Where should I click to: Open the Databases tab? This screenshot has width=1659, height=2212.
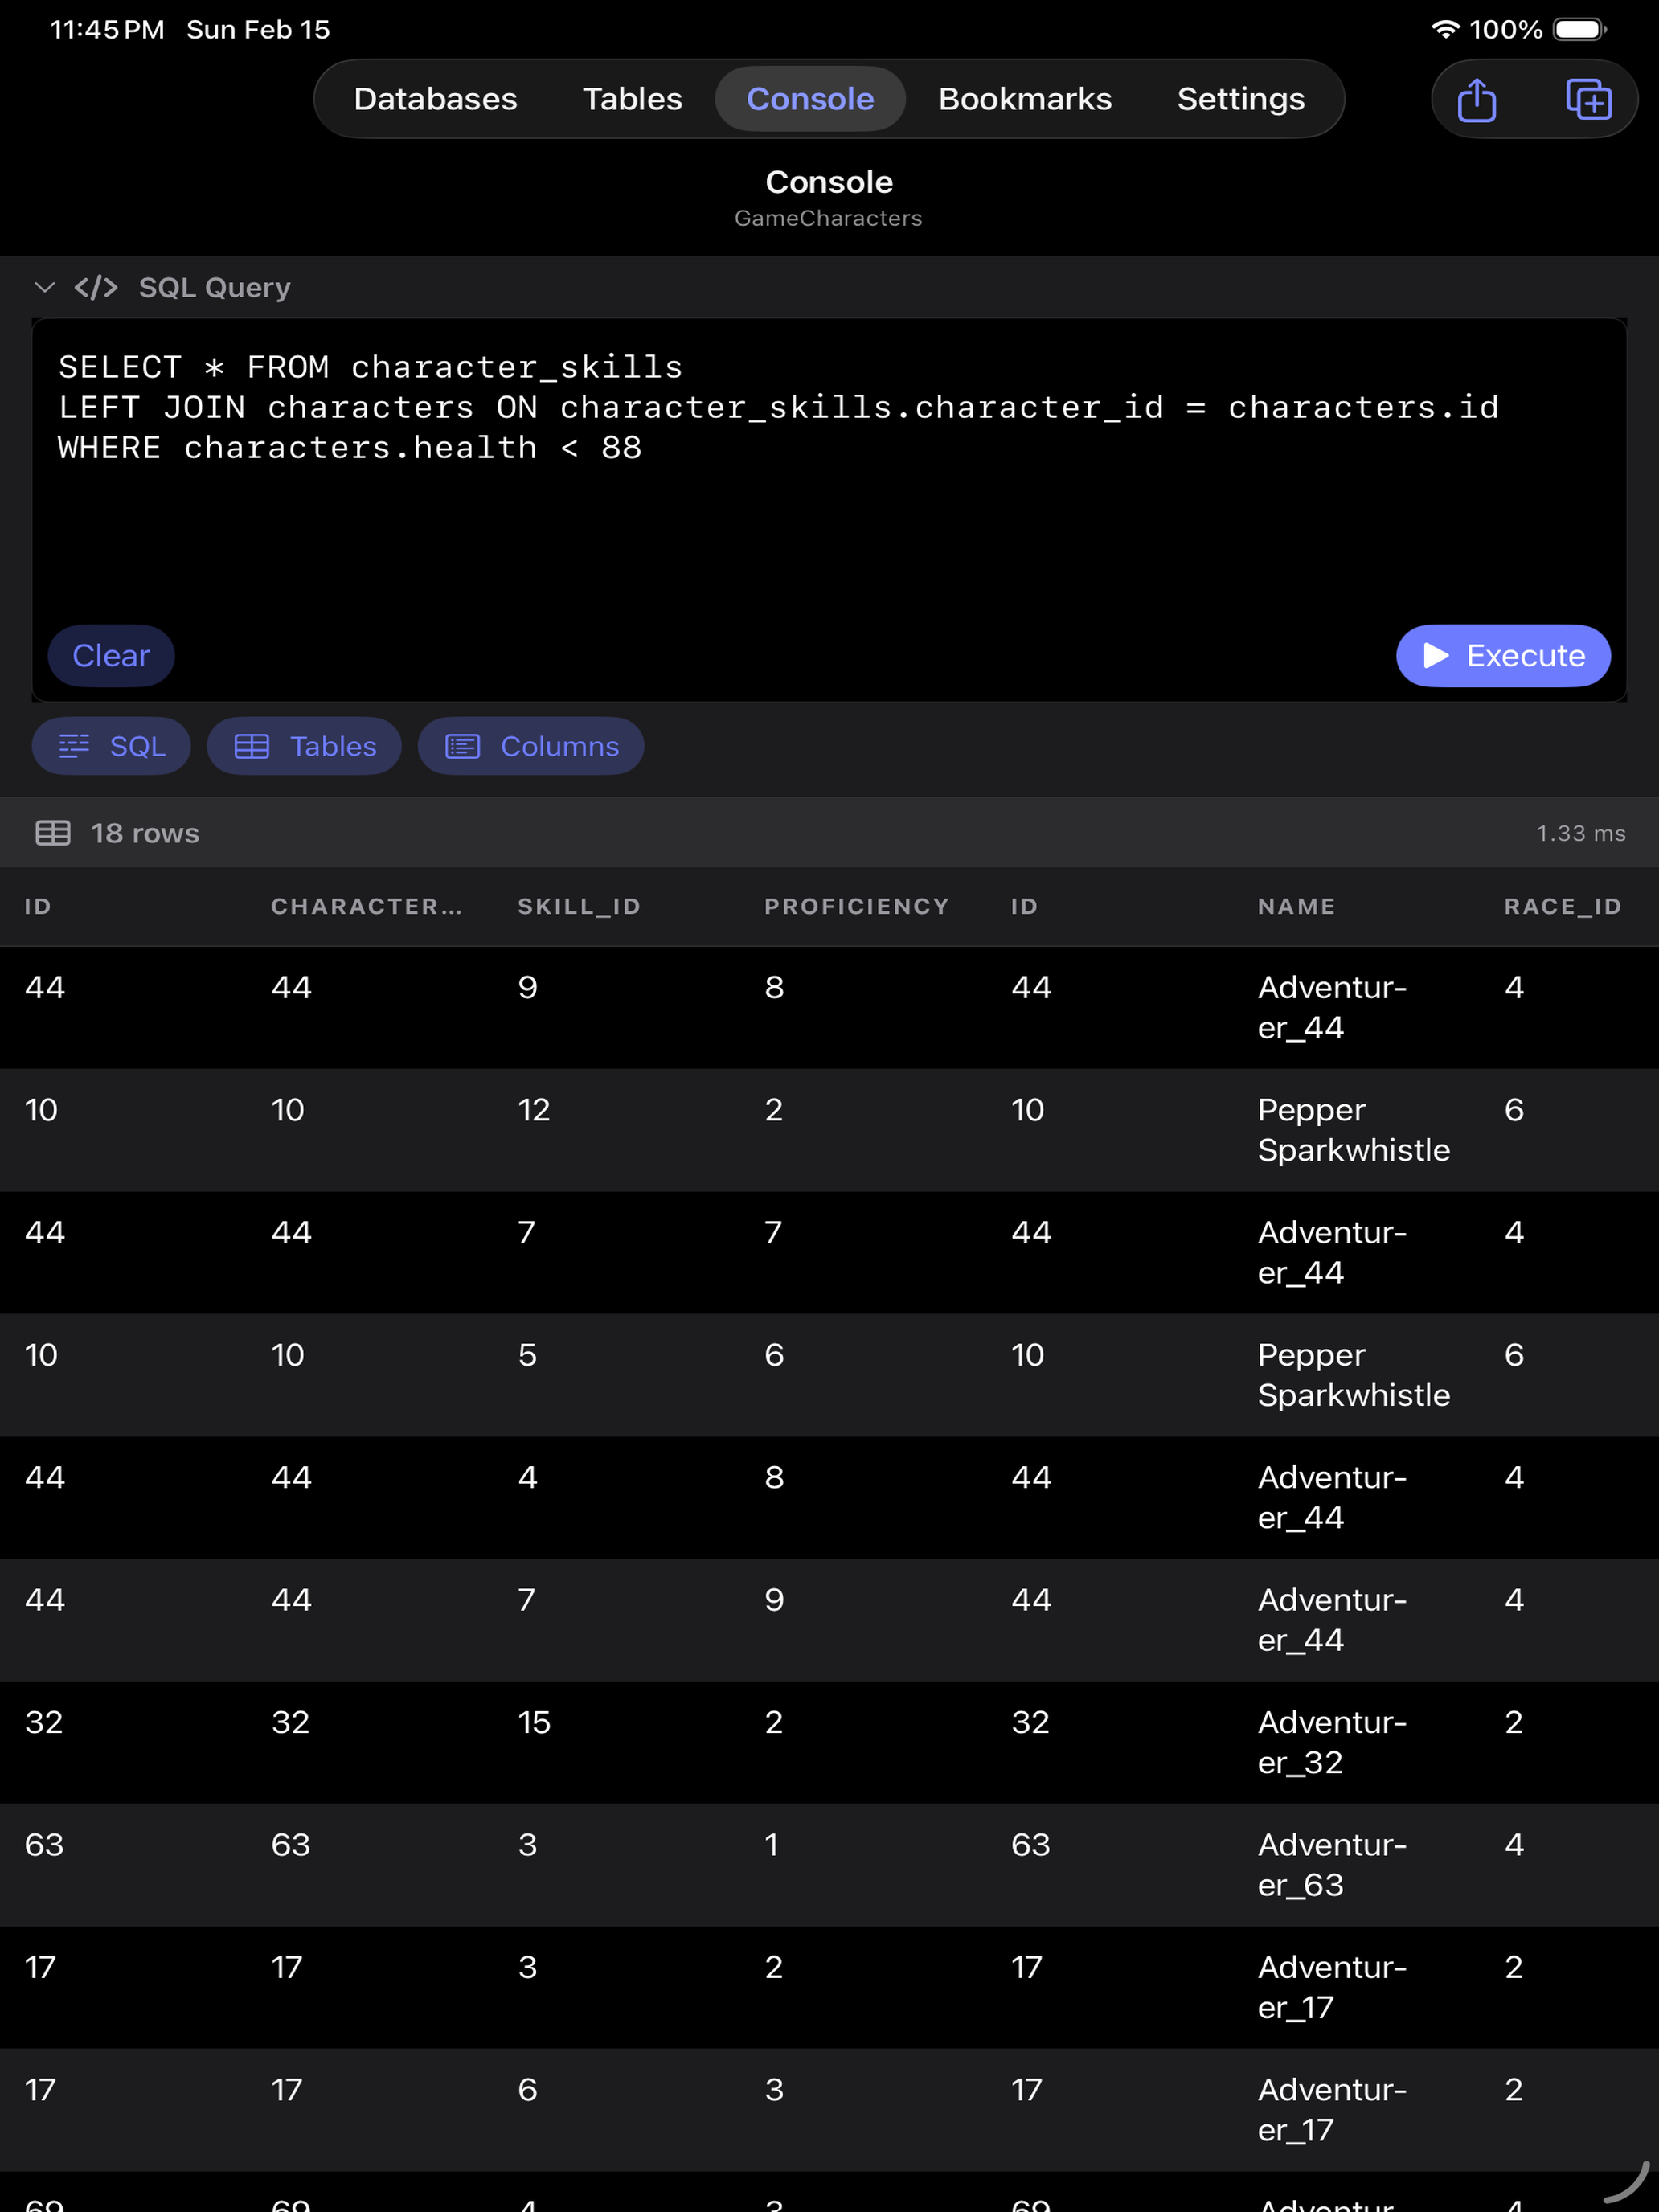click(x=435, y=99)
